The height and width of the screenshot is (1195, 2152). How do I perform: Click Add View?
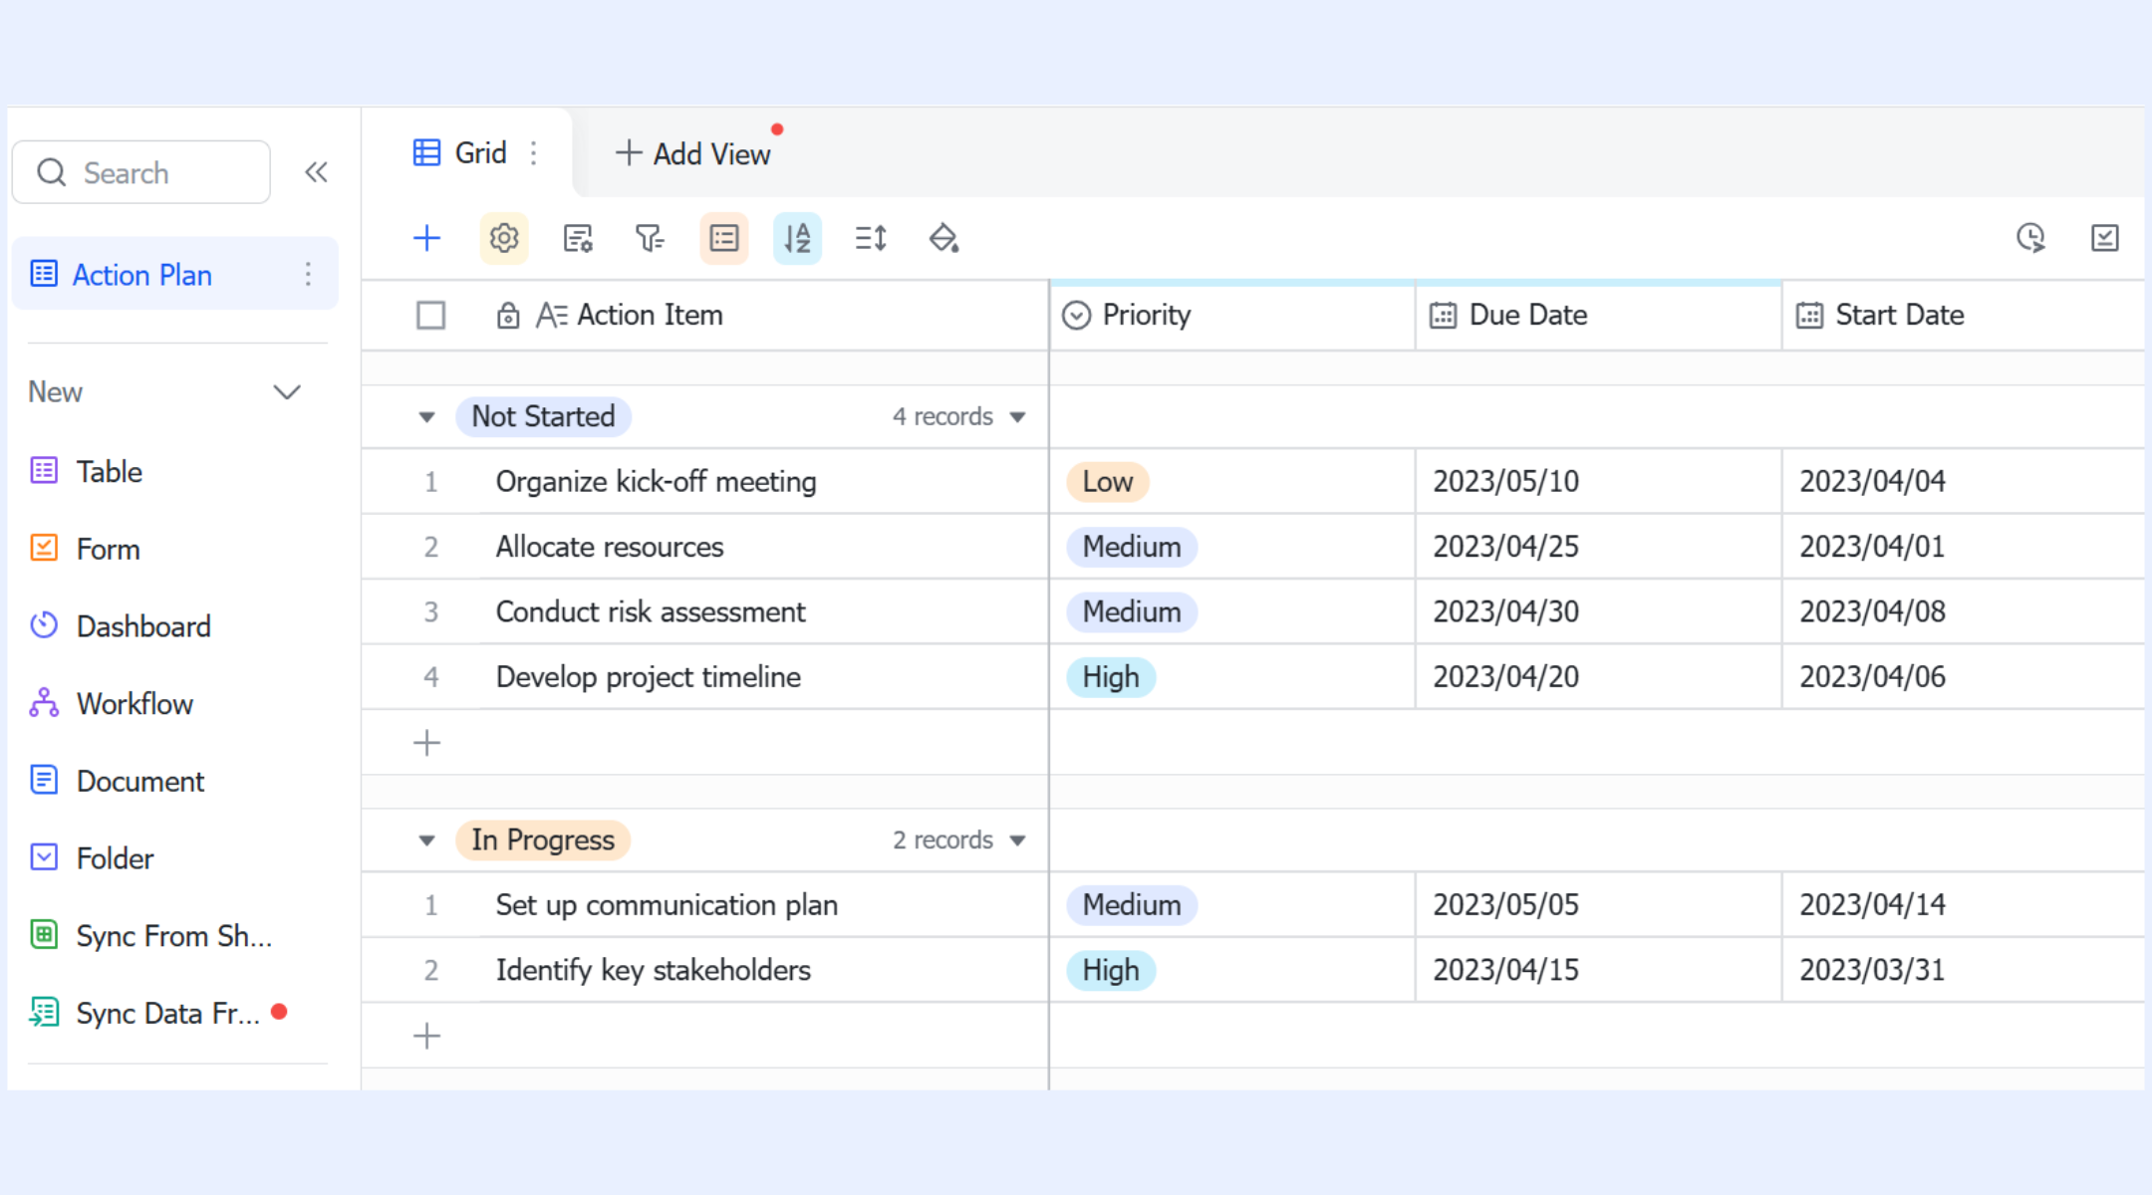coord(692,153)
